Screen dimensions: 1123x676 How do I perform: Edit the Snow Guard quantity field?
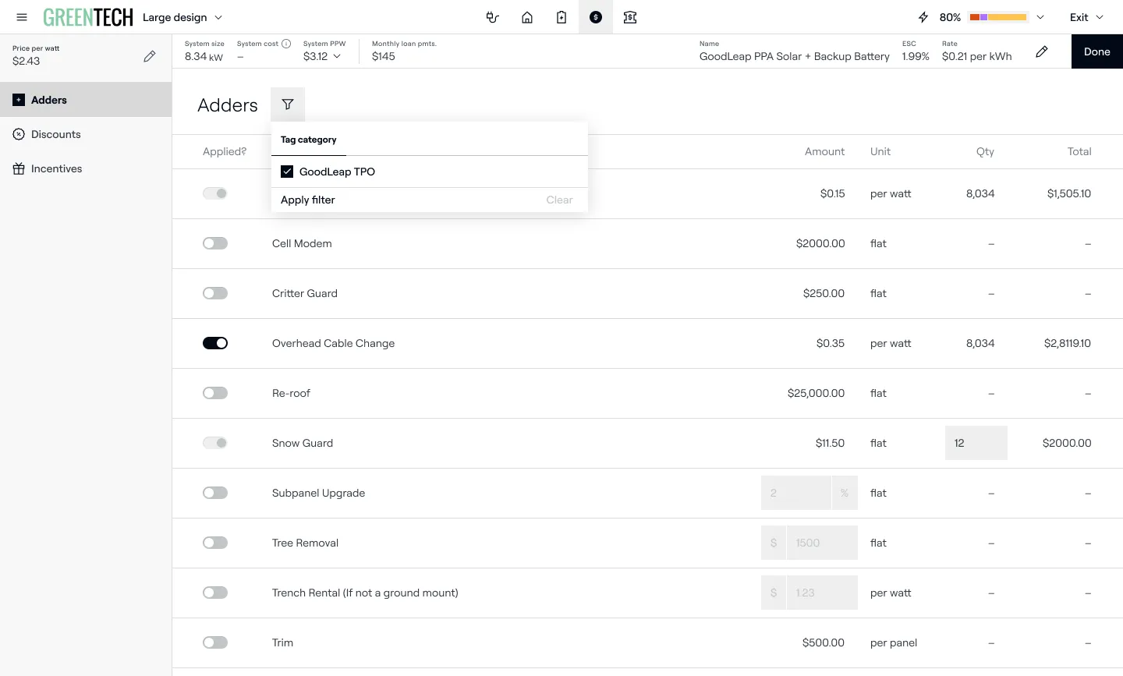coord(976,443)
